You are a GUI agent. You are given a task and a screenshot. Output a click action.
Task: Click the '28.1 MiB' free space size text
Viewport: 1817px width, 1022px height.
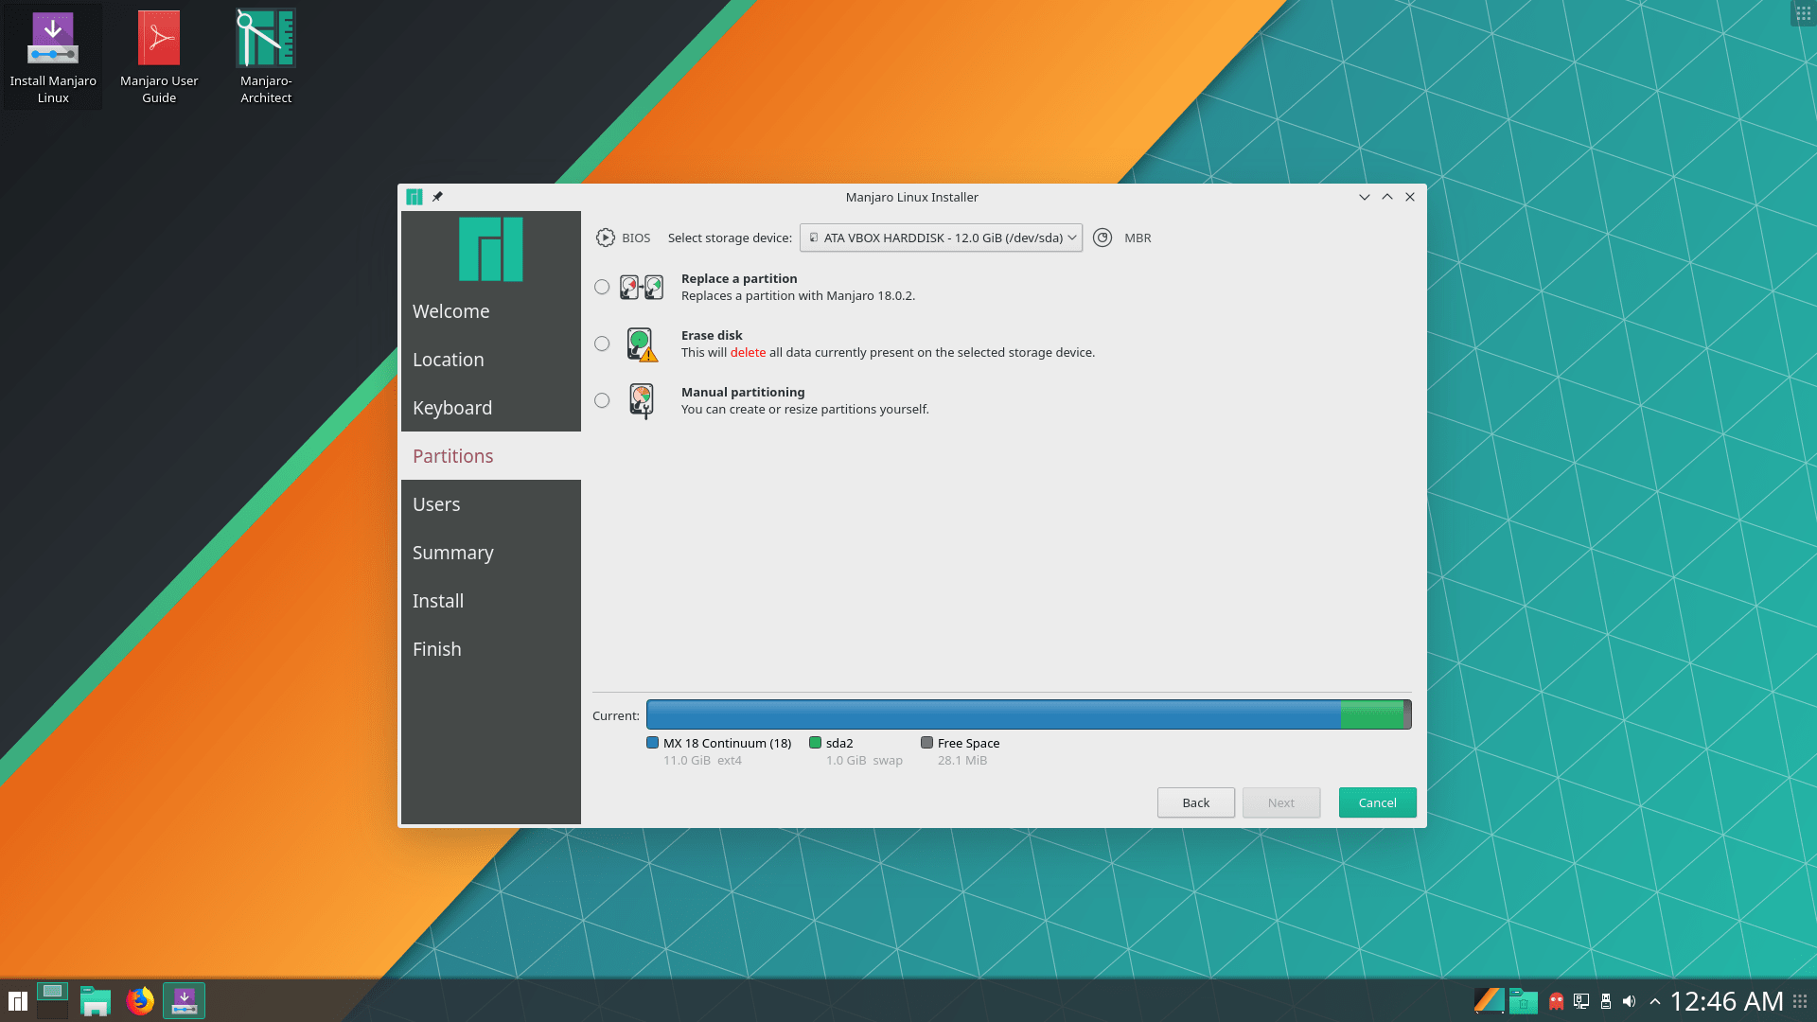pyautogui.click(x=961, y=760)
